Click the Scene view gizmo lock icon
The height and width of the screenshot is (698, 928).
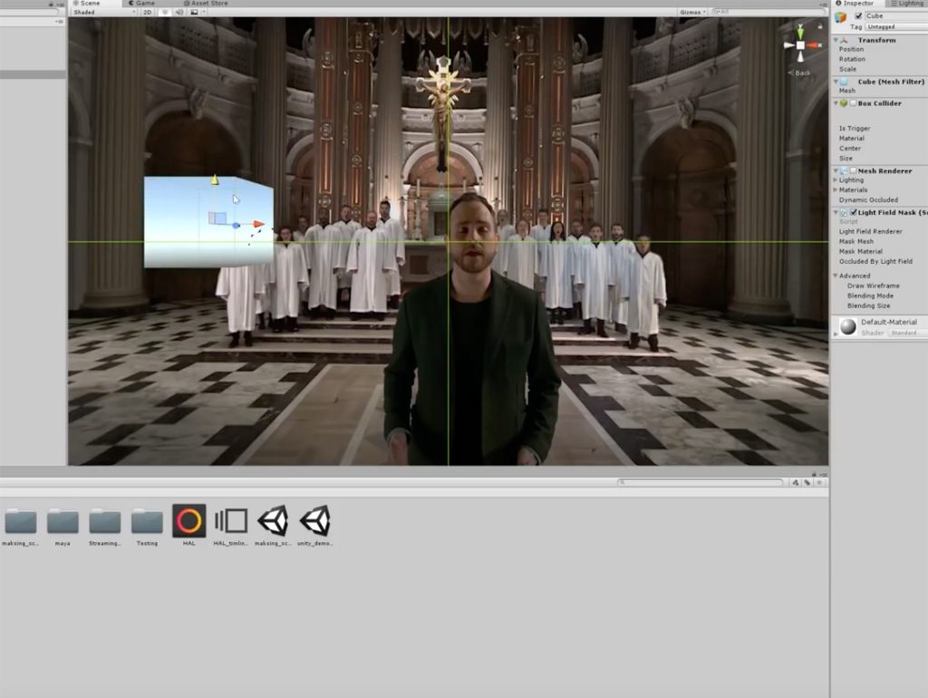pyautogui.click(x=819, y=26)
